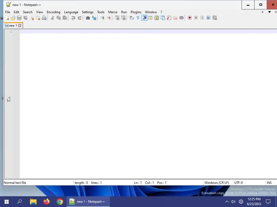This screenshot has height=207, width=277.
Task: Click UTF-8 encoding in status bar
Action: [239, 183]
